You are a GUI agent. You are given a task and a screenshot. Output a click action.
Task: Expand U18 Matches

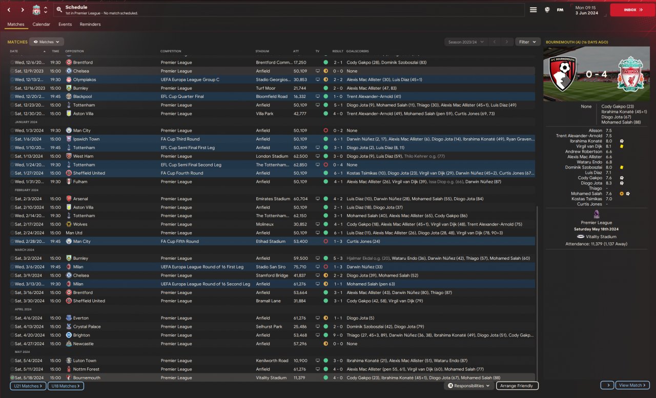[x=66, y=386]
